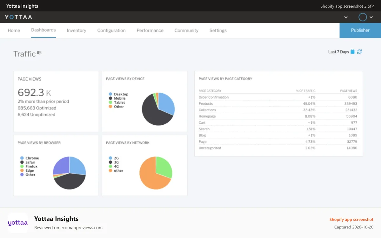Viewport: 381px width, 238px height.
Task: Click the 692.3 K page views value
Action: tap(34, 92)
